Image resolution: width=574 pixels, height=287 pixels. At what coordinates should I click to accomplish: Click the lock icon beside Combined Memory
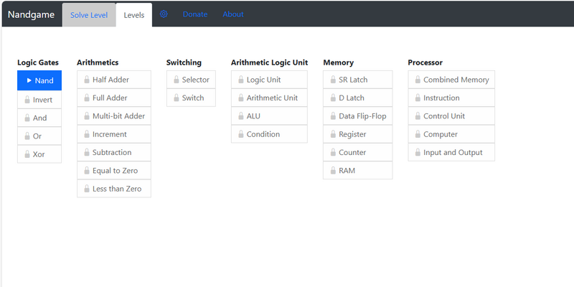[x=418, y=80]
